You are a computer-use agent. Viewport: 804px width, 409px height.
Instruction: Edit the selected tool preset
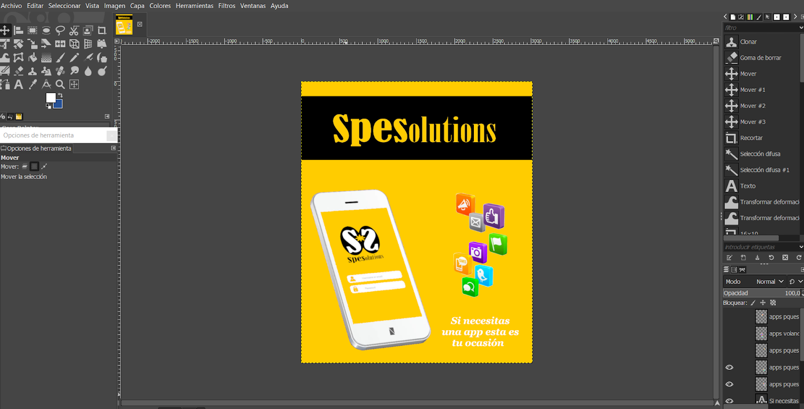729,257
